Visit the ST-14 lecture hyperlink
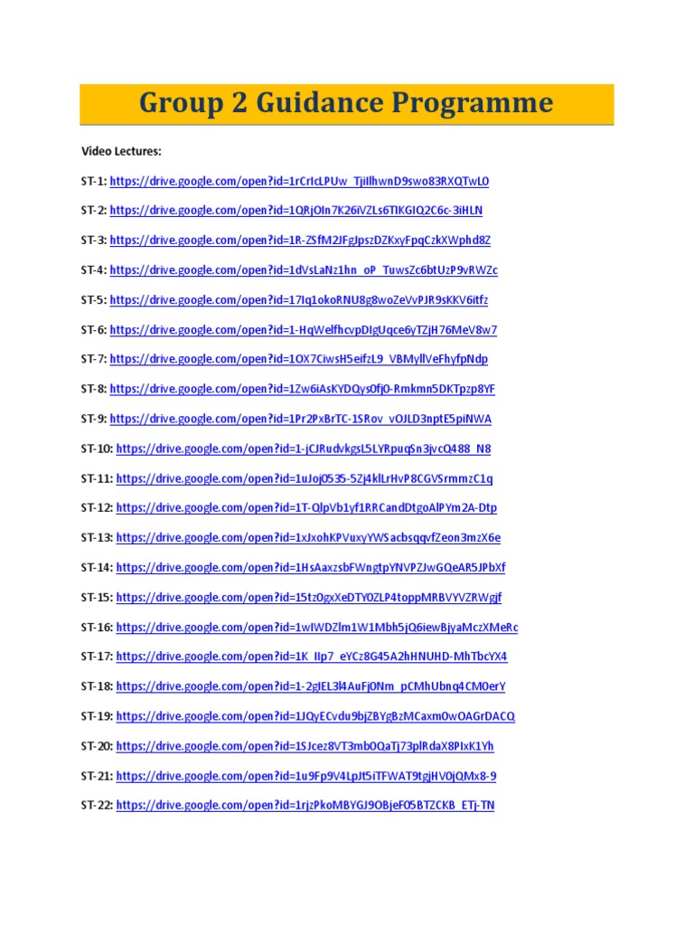 click(x=311, y=568)
